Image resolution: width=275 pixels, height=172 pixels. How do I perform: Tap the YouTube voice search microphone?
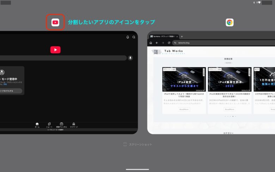[x=130, y=58]
